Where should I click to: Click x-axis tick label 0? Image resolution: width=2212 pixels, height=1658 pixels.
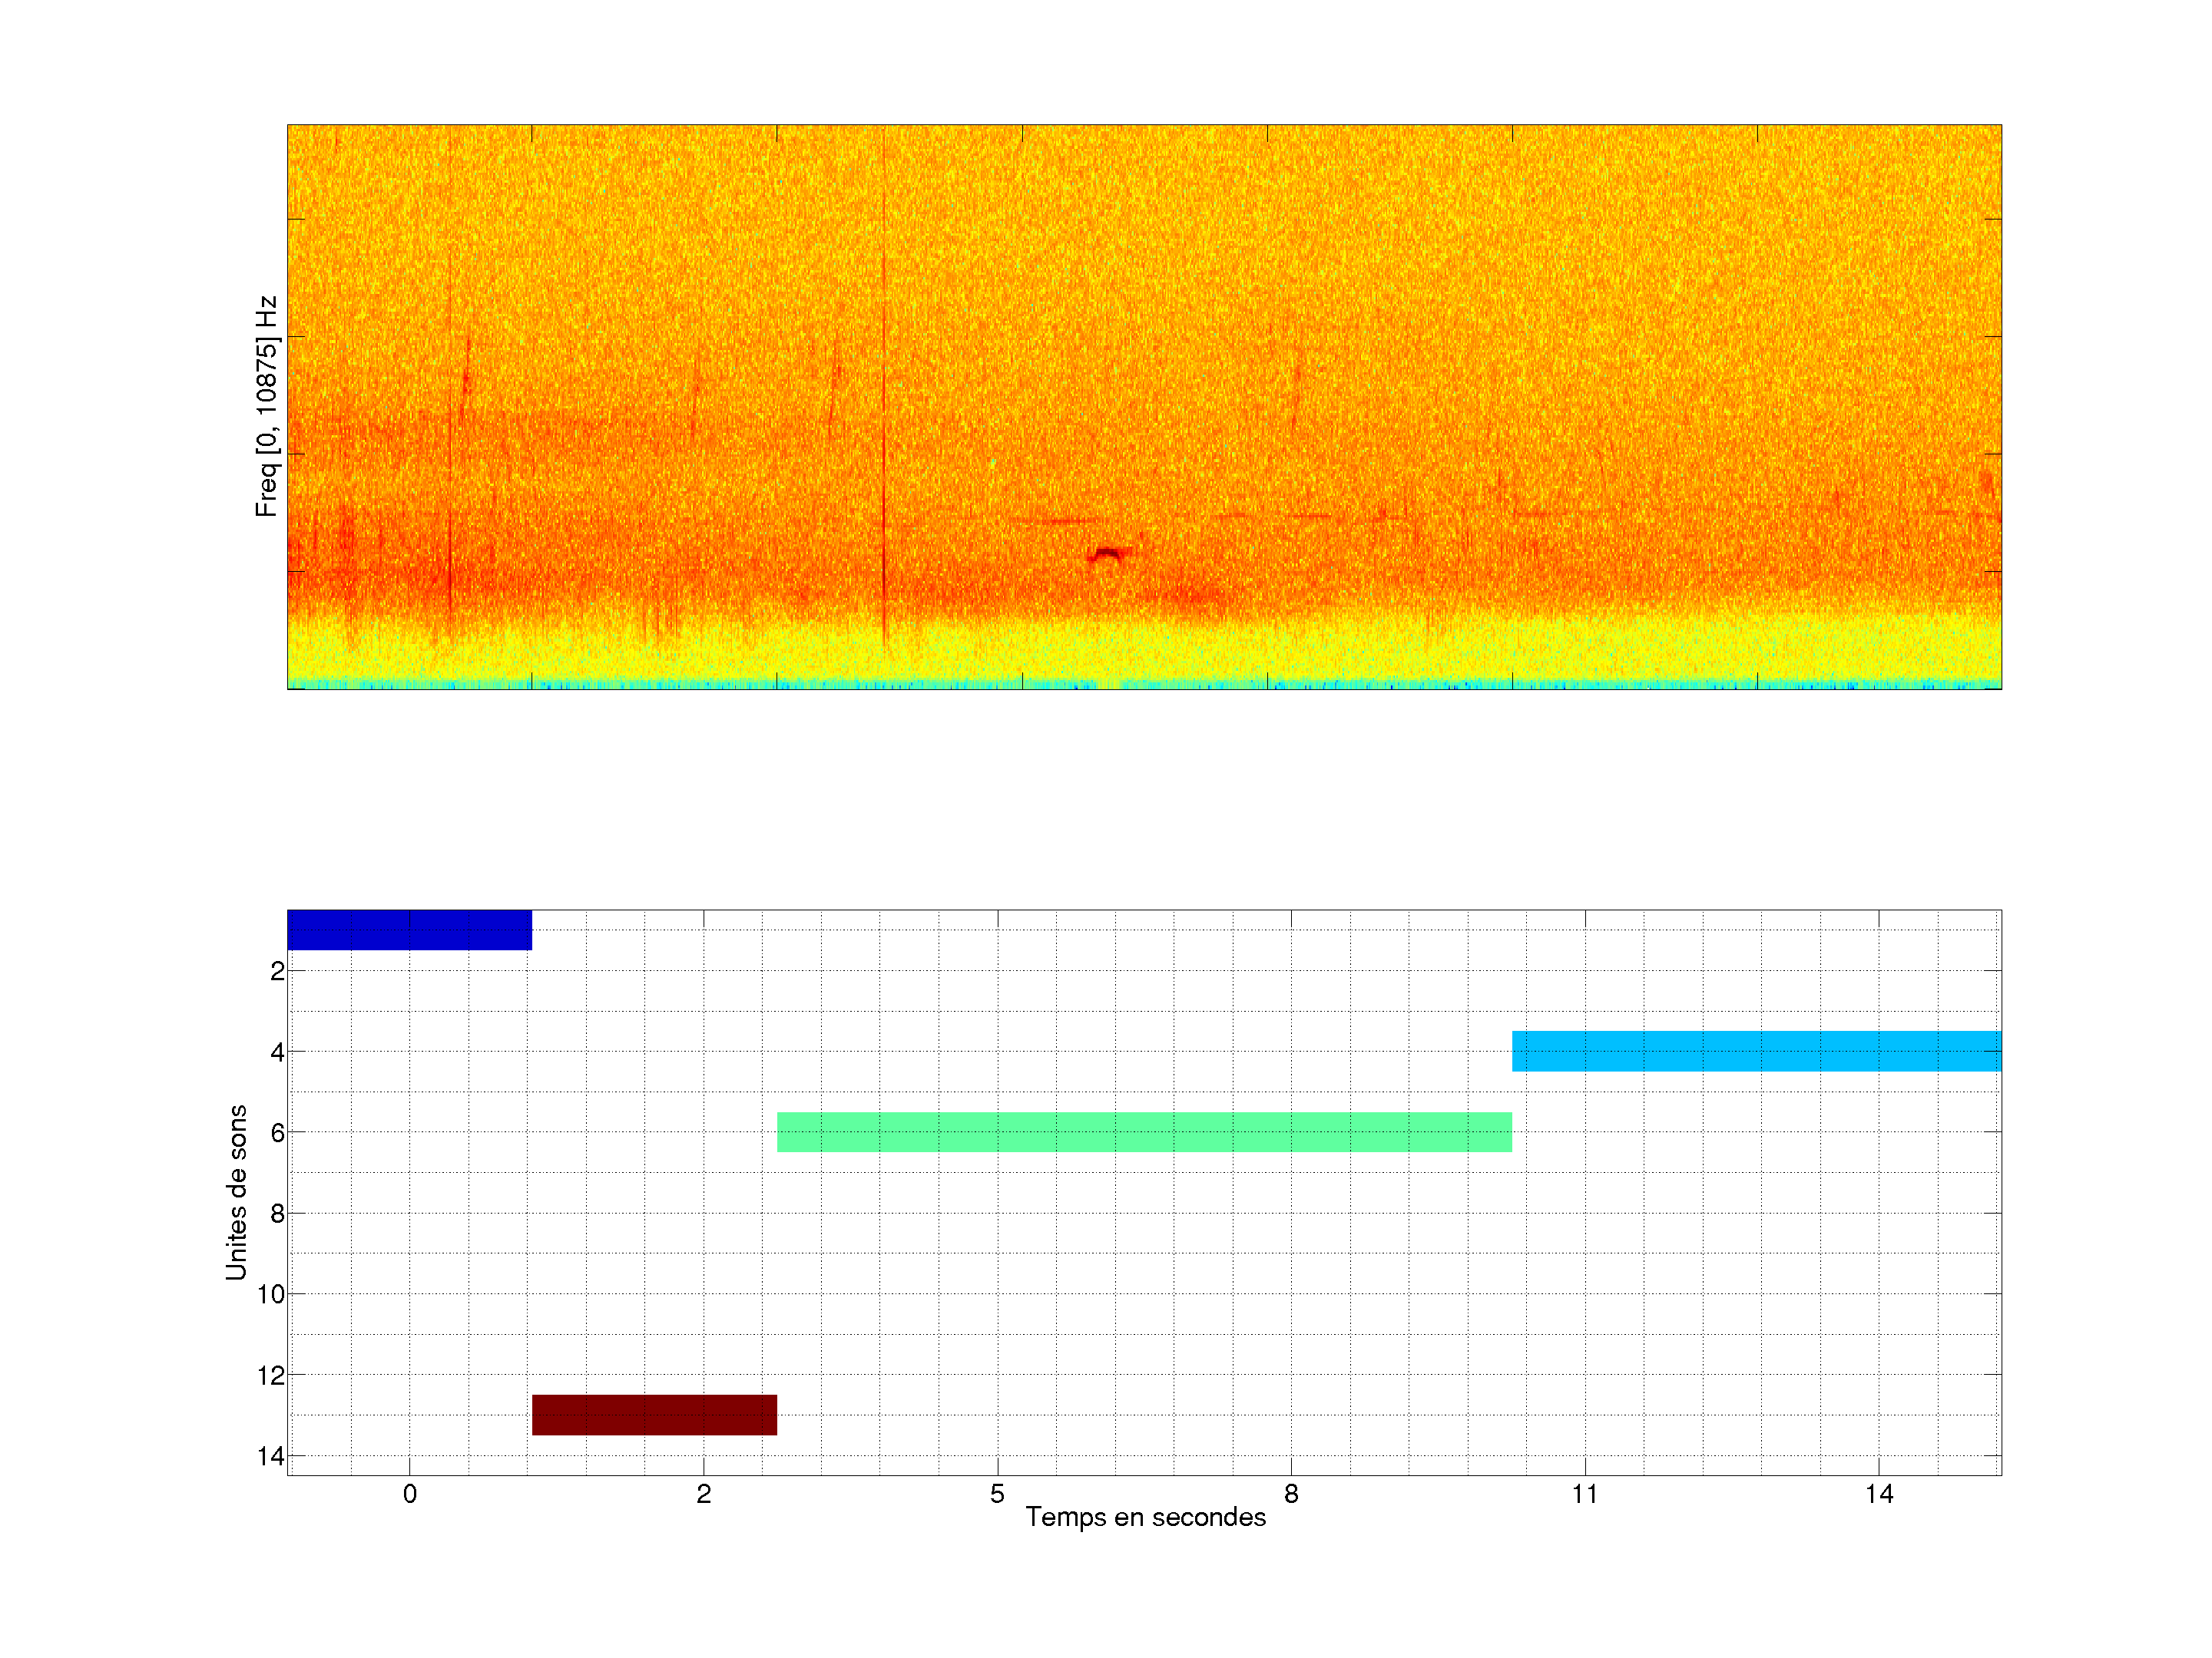tap(409, 1494)
